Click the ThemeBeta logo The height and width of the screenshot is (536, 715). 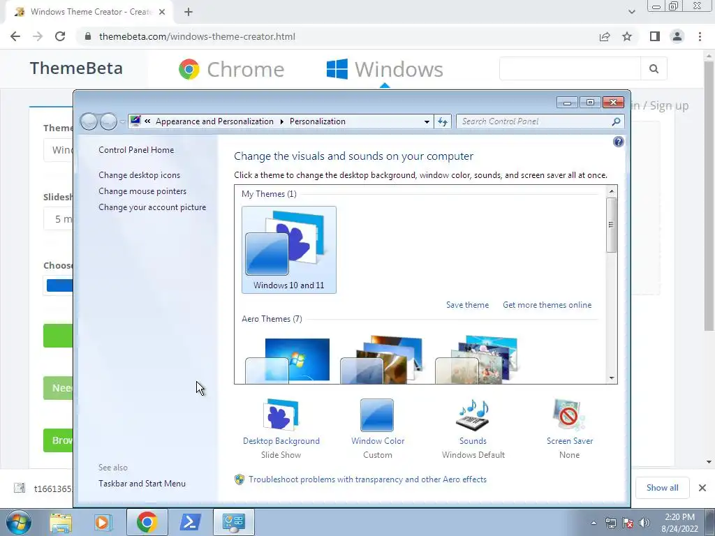point(76,68)
